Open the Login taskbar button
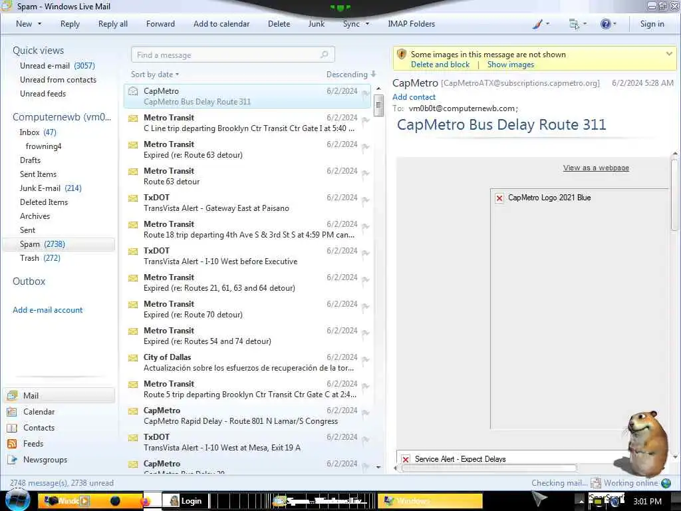The image size is (681, 511). point(186,501)
